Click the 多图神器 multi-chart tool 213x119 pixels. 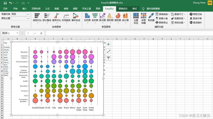pyautogui.click(x=144, y=18)
